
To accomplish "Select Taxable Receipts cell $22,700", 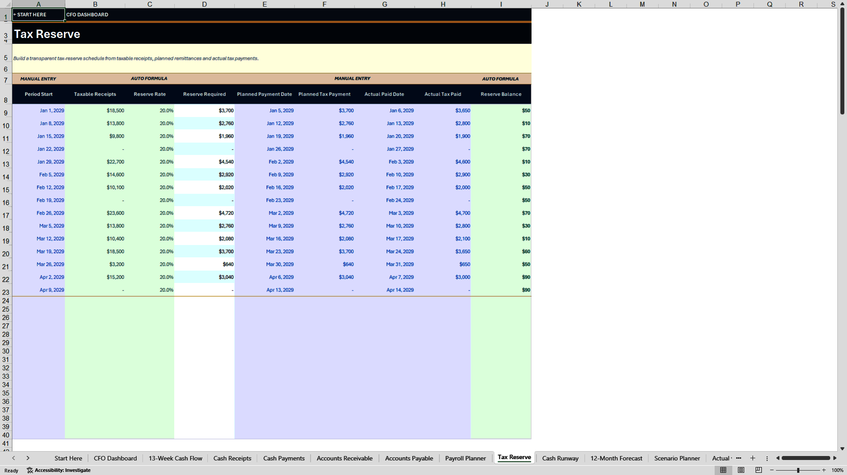I will coord(95,162).
